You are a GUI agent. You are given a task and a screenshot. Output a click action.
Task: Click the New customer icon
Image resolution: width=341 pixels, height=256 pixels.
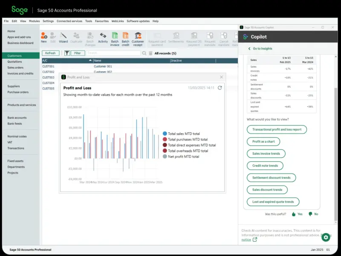click(x=44, y=37)
